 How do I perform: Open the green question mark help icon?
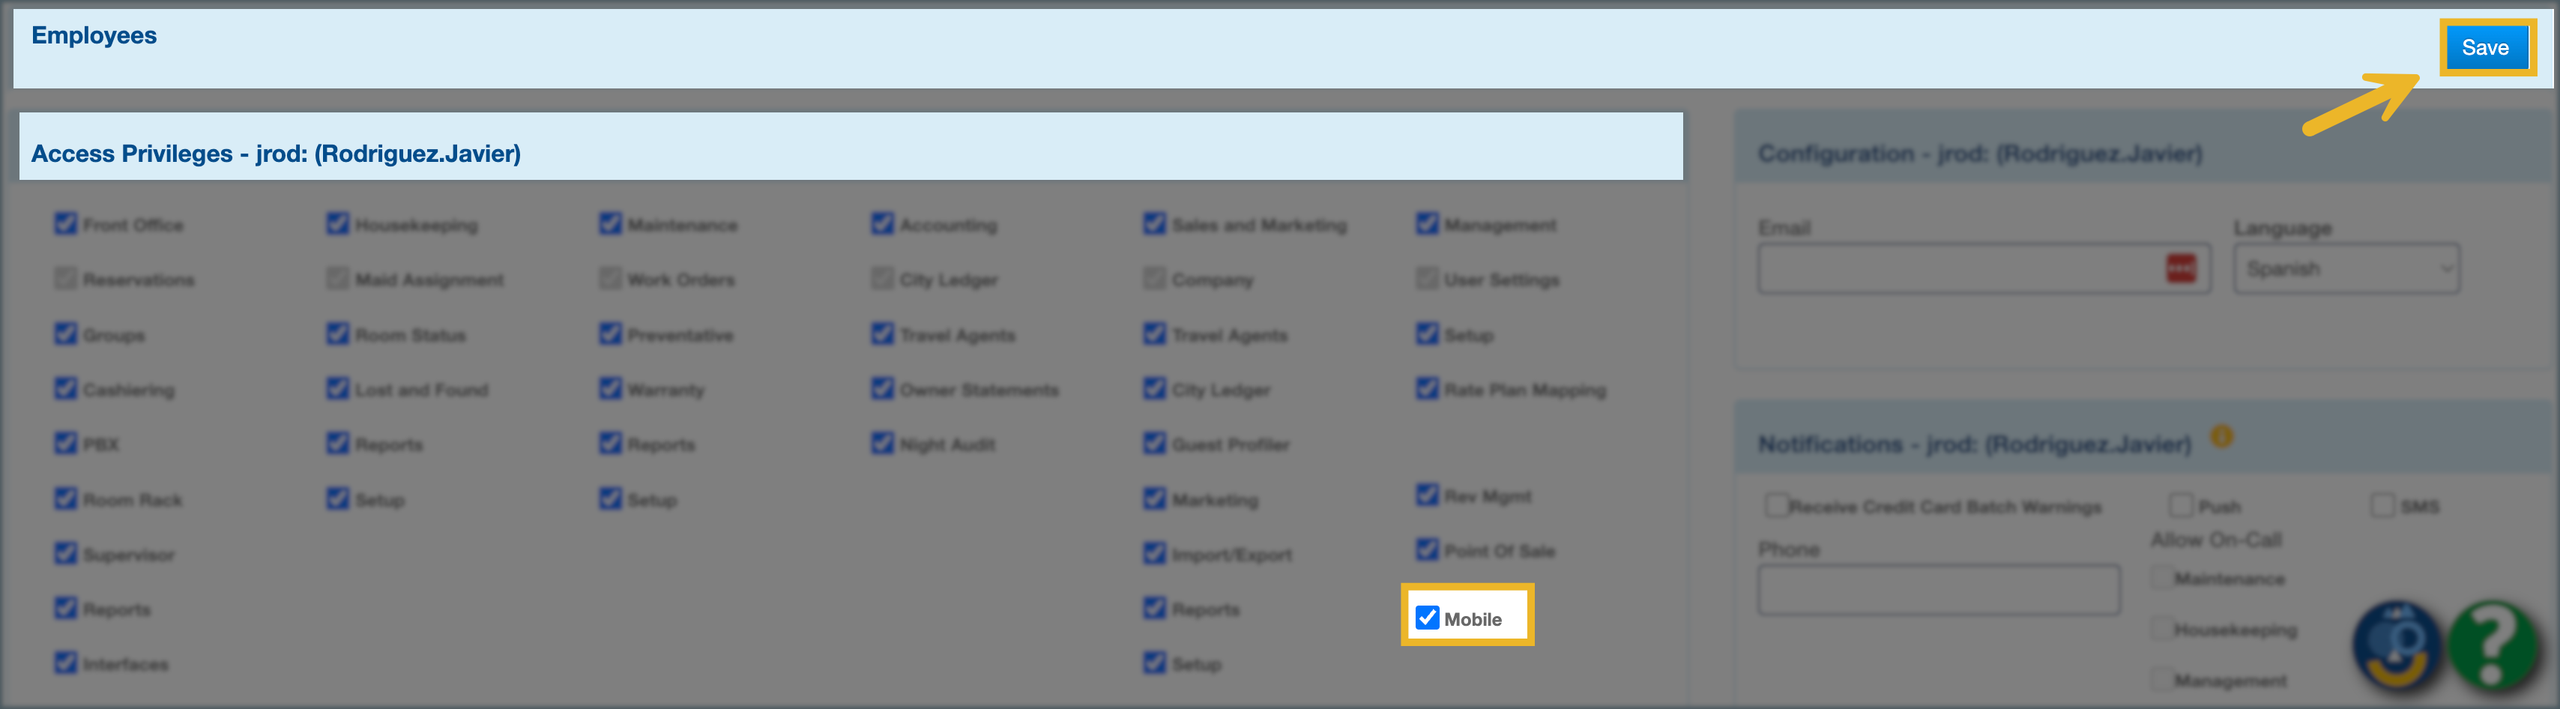point(2493,646)
